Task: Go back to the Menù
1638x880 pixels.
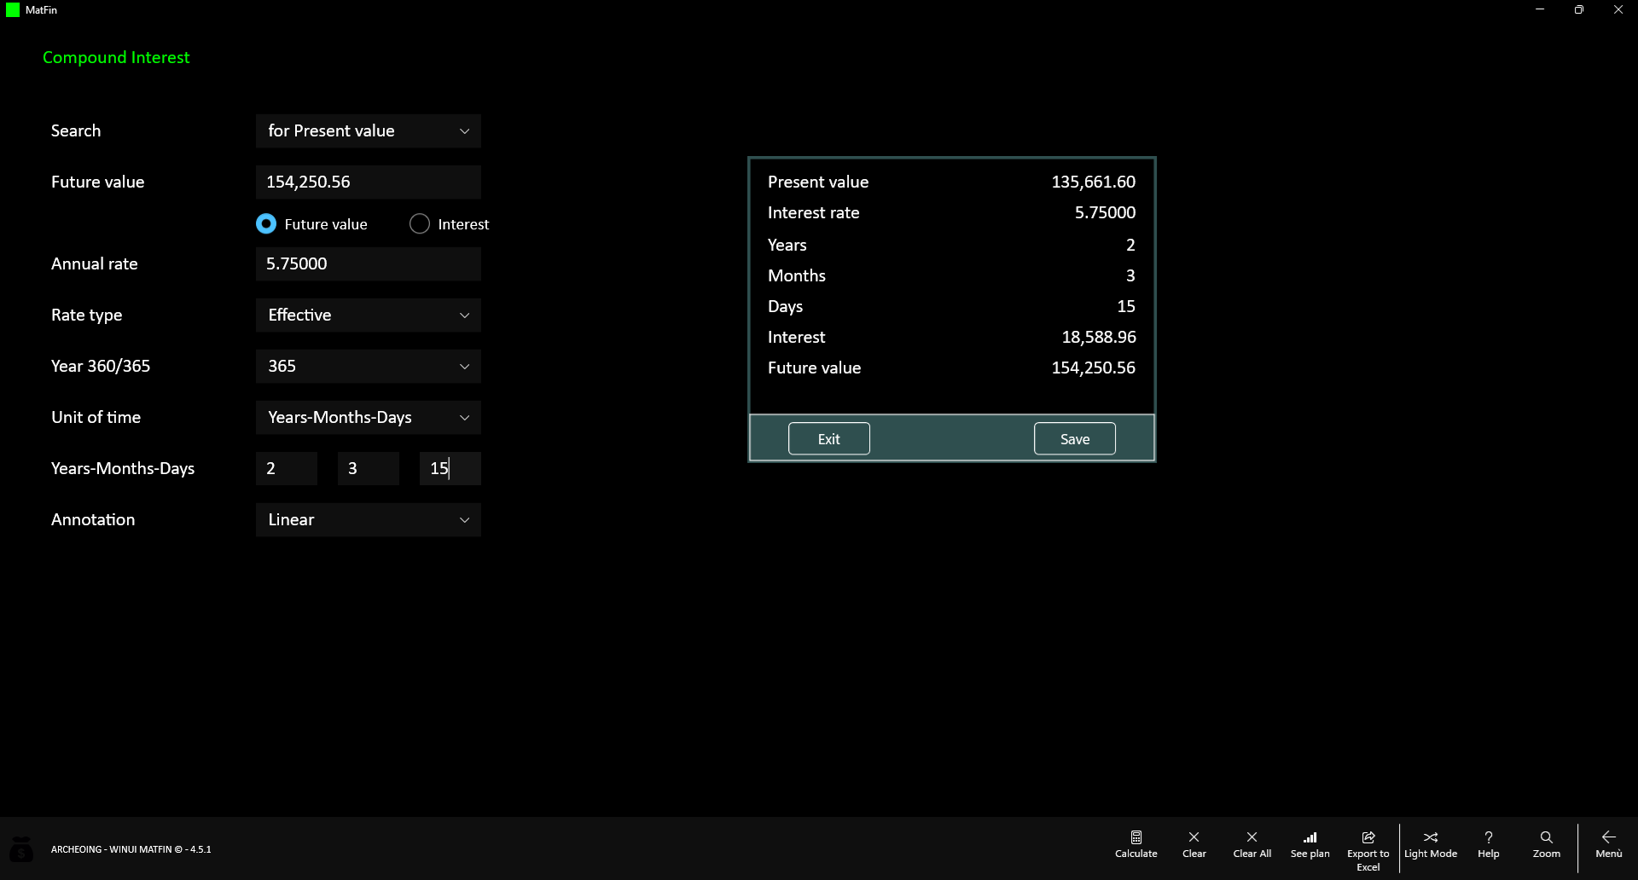Action: pyautogui.click(x=1608, y=844)
